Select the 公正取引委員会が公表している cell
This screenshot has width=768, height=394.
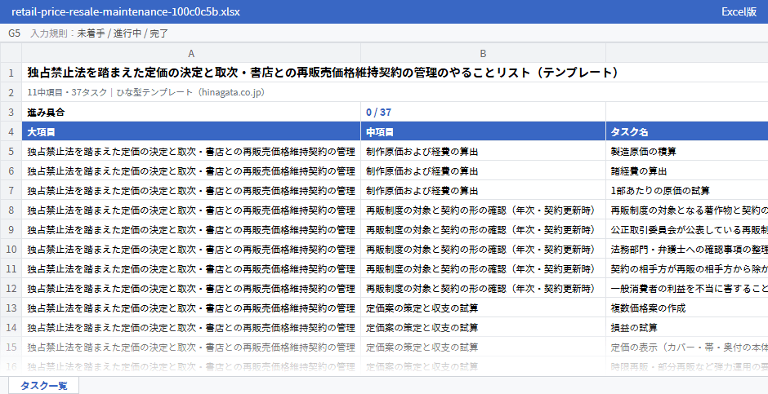[x=686, y=230]
